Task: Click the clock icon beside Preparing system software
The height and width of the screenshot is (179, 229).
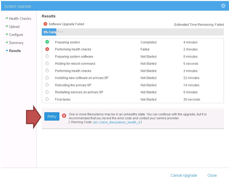Action: coord(48,56)
